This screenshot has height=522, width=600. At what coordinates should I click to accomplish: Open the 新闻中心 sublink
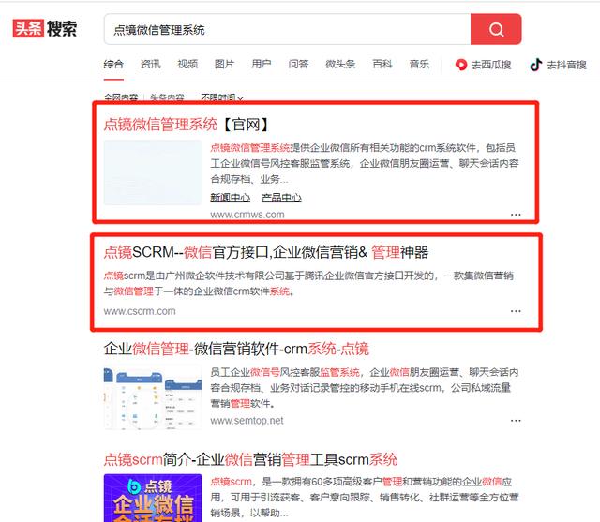tap(231, 198)
